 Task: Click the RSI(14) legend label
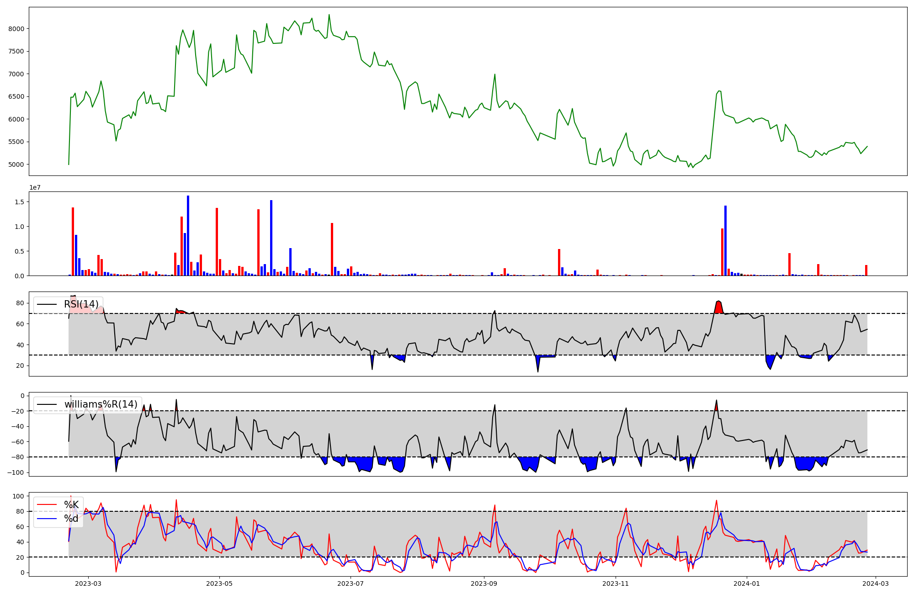(x=81, y=304)
